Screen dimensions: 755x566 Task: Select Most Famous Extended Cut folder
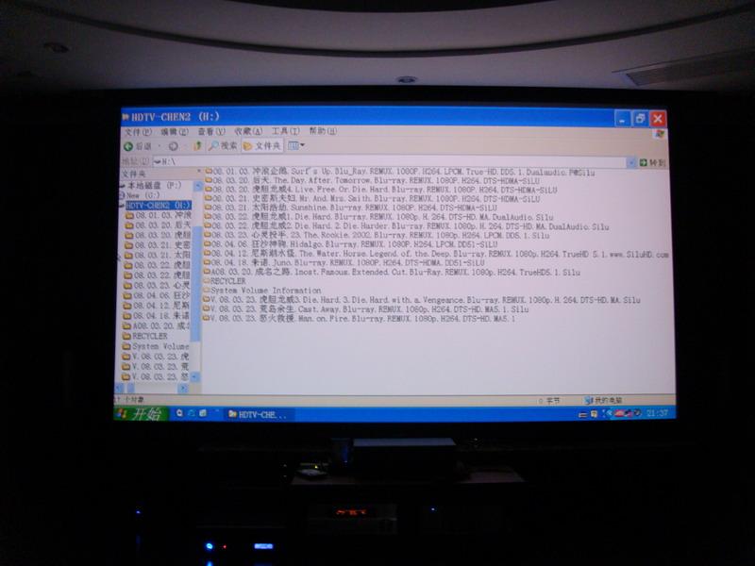coord(392,273)
